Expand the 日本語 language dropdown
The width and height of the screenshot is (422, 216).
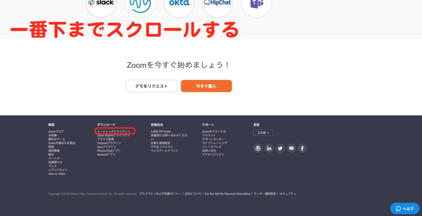tap(263, 133)
